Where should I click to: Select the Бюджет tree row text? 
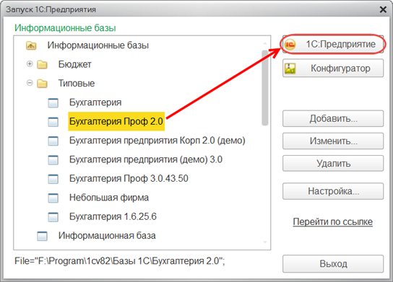point(74,64)
